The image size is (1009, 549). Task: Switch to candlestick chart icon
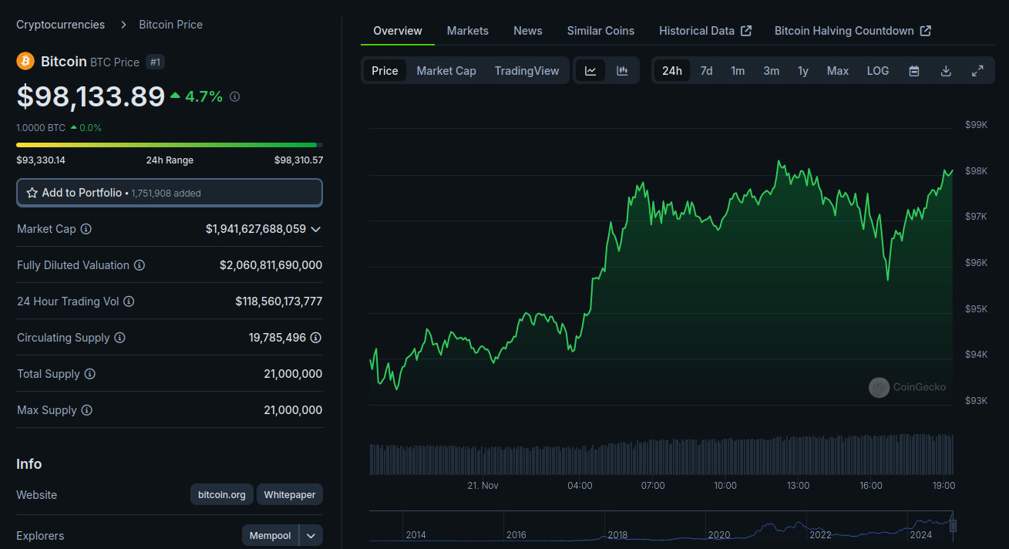622,71
